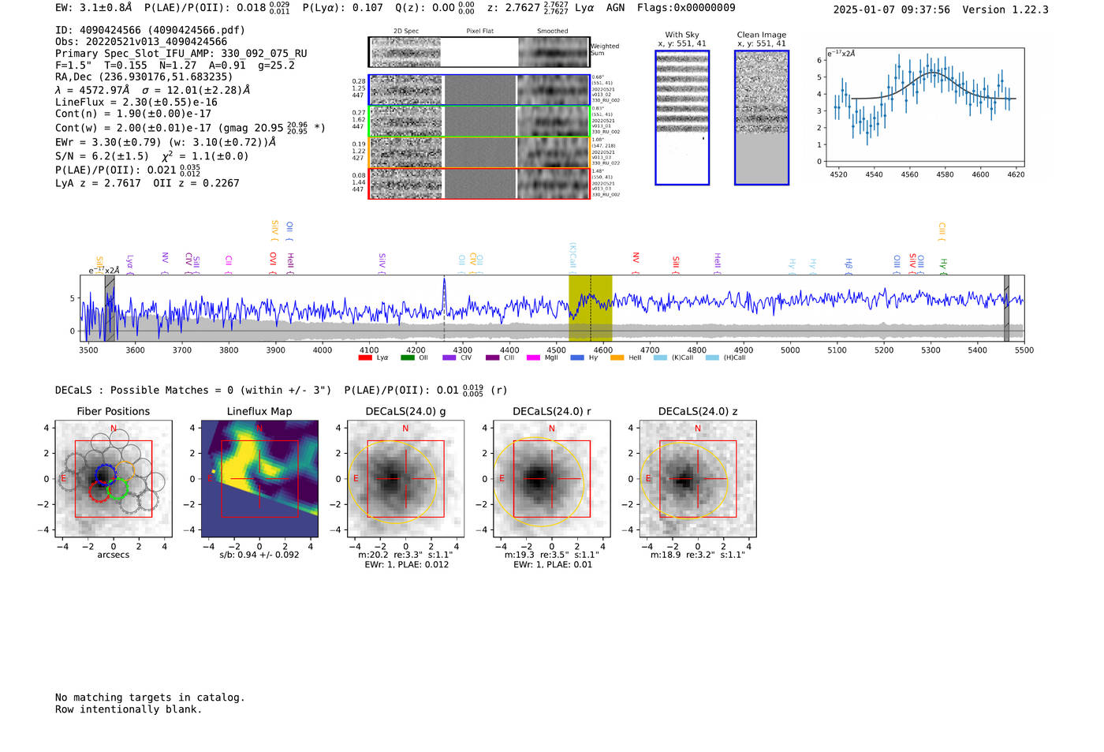Click the green OII legend swatch
Image resolution: width=1104 pixels, height=752 pixels.
pyautogui.click(x=407, y=357)
